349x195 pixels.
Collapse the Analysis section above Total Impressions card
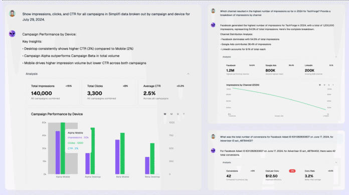(x=189, y=73)
